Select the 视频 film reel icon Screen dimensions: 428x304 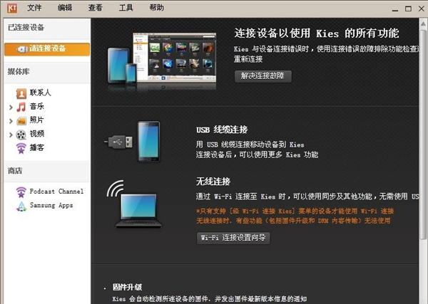point(21,134)
